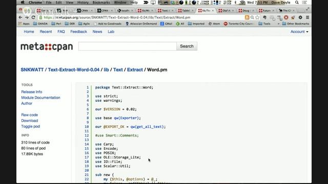Image resolution: width=328 pixels, height=184 pixels.
Task: Click the Wi-Fi status icon
Action: 242,3
